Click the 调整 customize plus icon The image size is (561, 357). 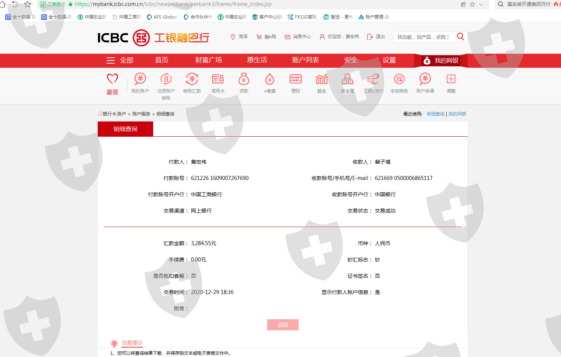[451, 79]
